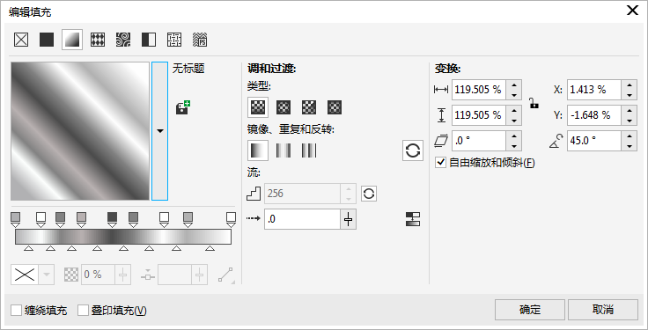The image size is (648, 330).
Task: Click the 确定 button
Action: point(530,310)
